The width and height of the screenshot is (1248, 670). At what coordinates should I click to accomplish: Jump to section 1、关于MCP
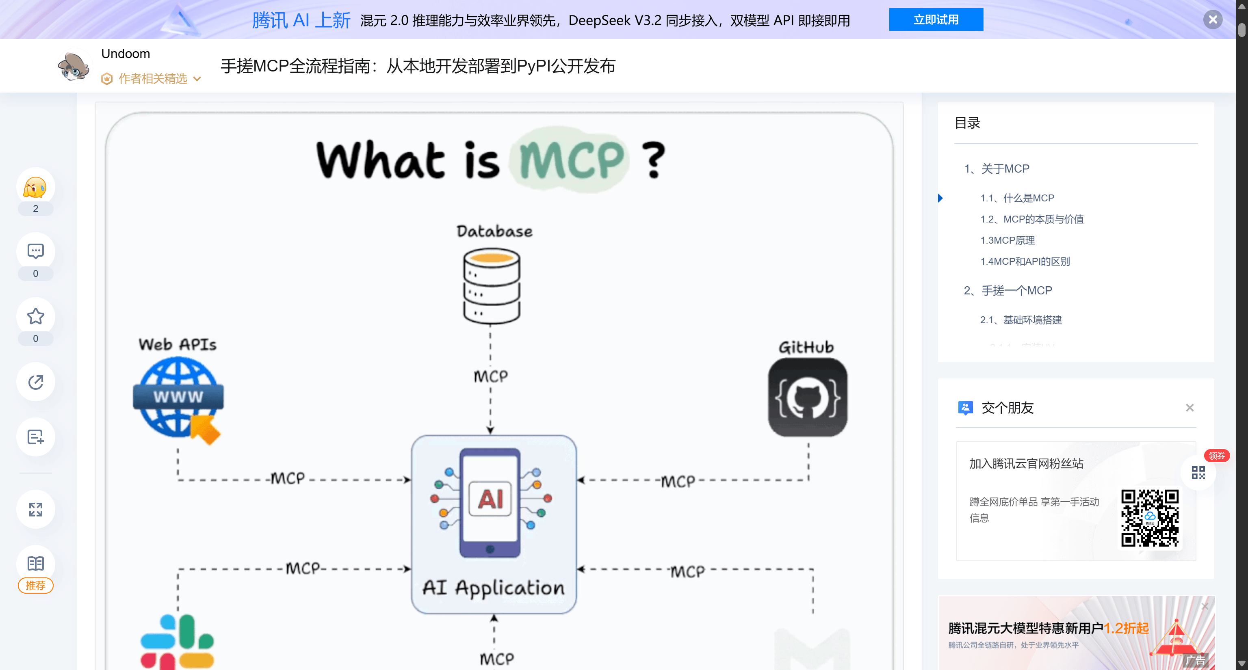[997, 169]
